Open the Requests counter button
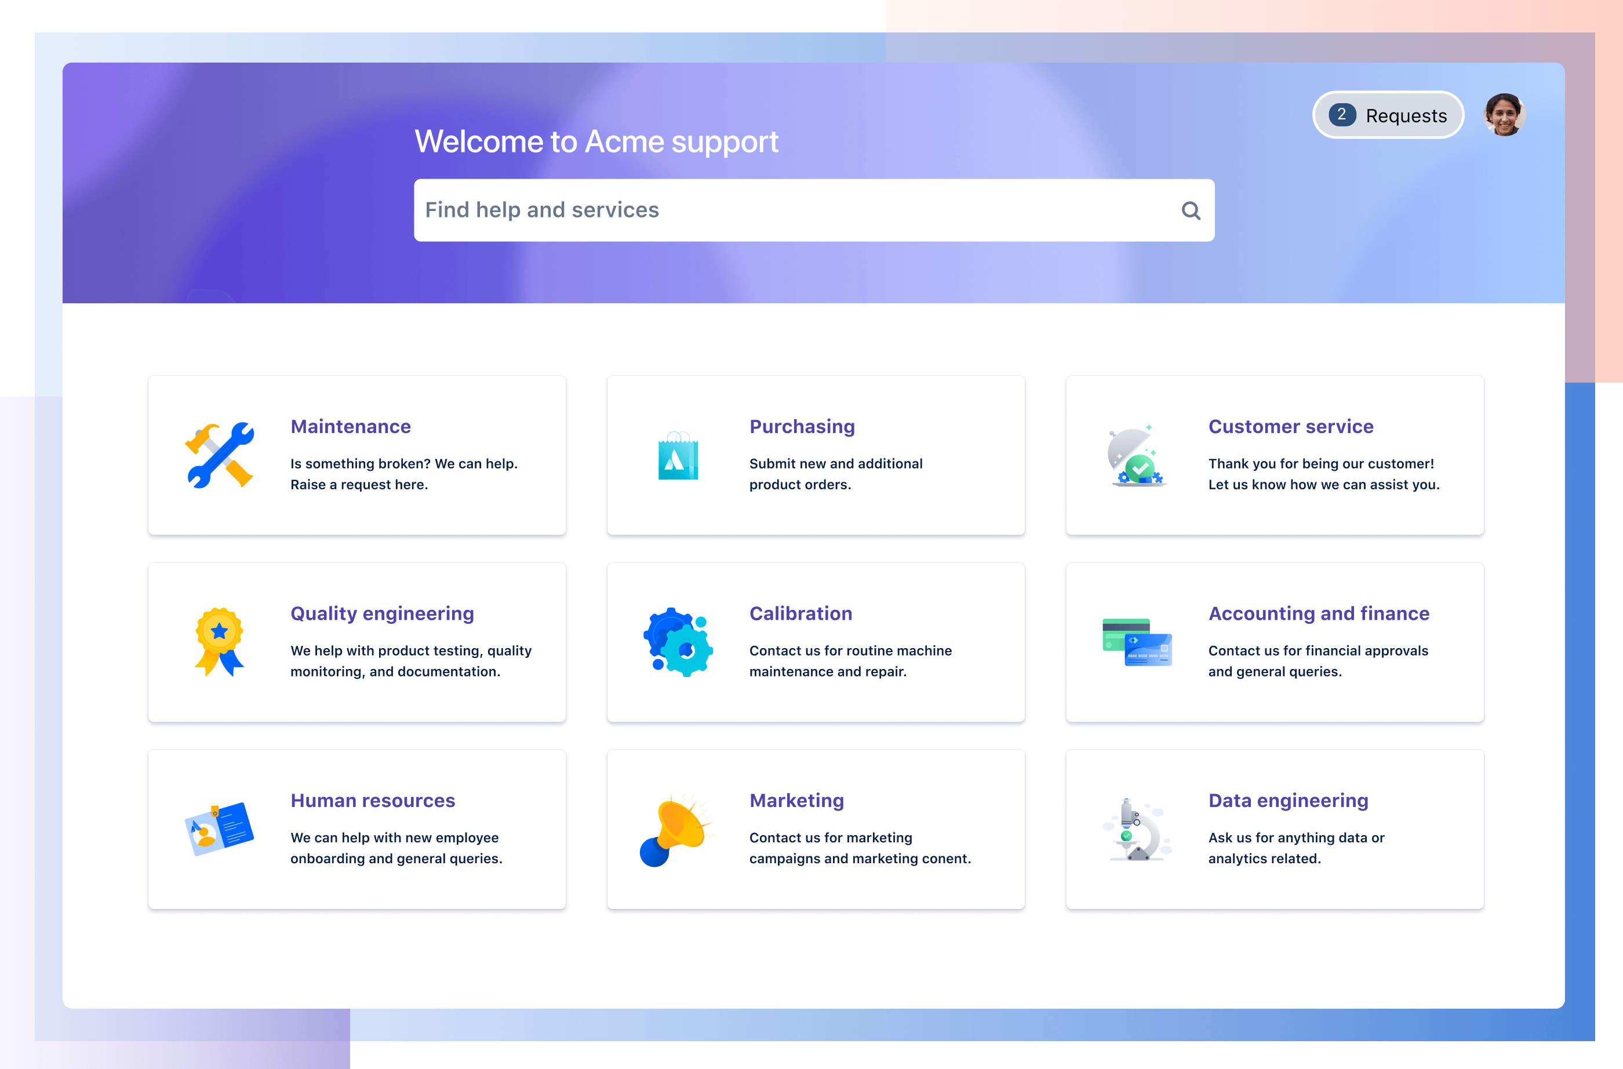Viewport: 1623px width, 1069px height. [1387, 116]
